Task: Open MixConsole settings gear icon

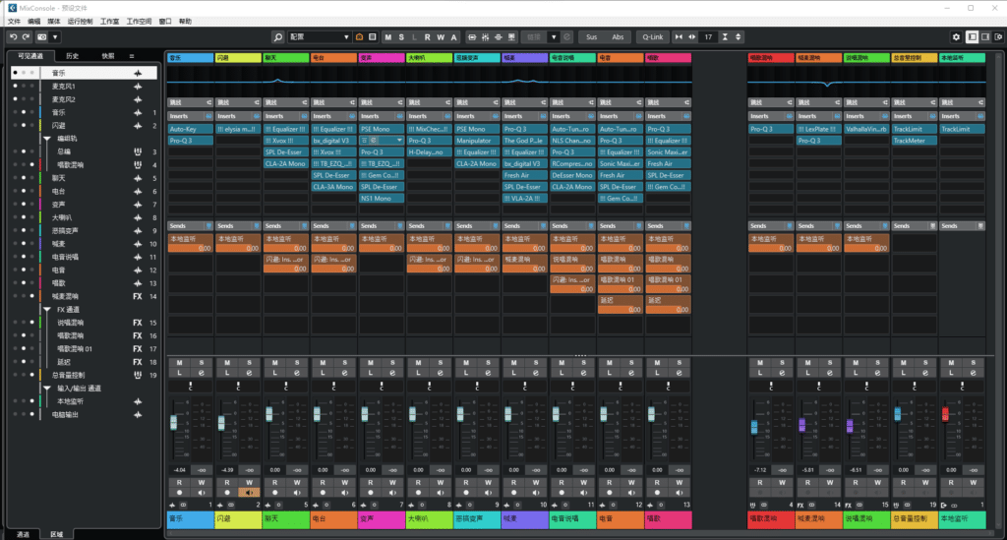Action: [x=956, y=36]
